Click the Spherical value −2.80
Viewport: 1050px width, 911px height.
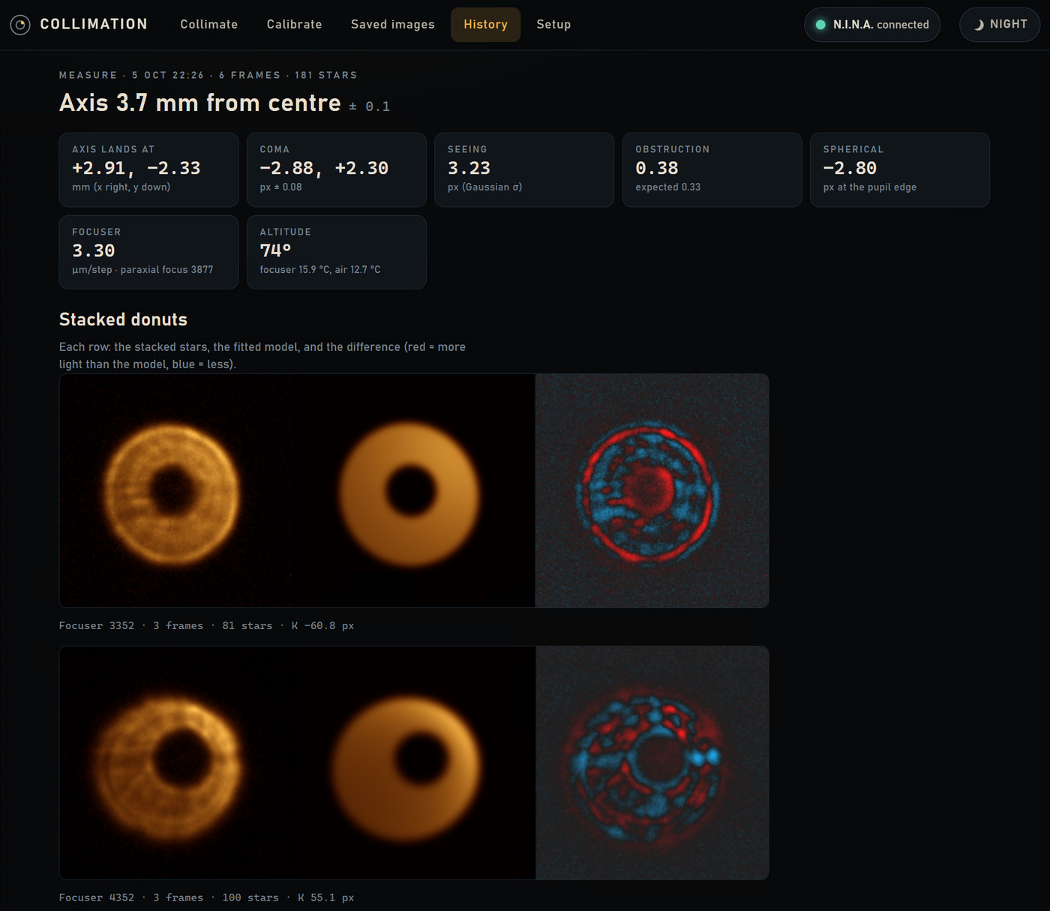point(850,168)
